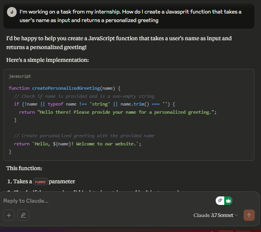Click the Here's a simple implementation line
This screenshot has width=261, height=232.
tap(48, 60)
